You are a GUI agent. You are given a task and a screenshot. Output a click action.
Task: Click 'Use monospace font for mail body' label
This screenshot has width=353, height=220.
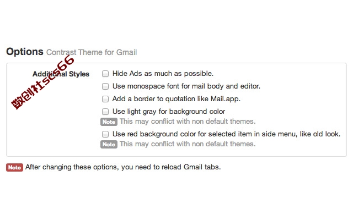[x=186, y=86]
